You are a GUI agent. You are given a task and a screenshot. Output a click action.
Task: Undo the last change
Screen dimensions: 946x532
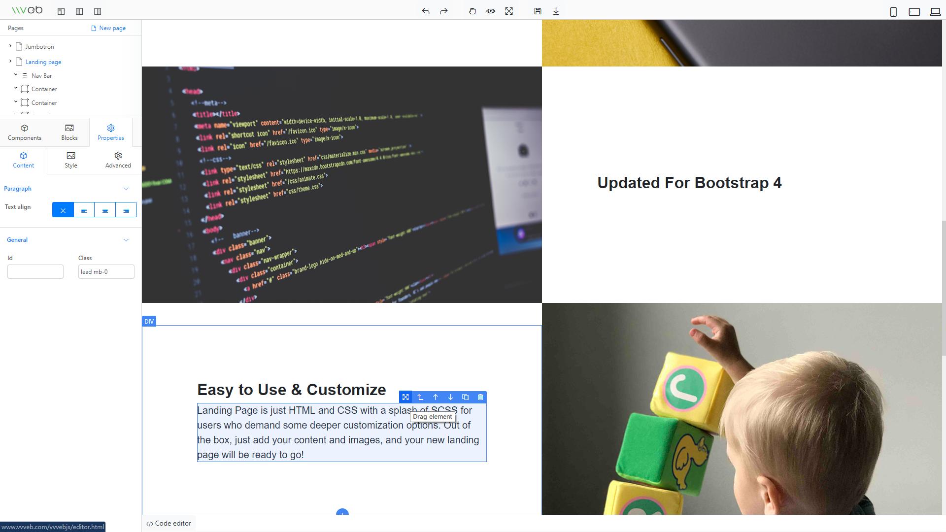[x=425, y=11]
